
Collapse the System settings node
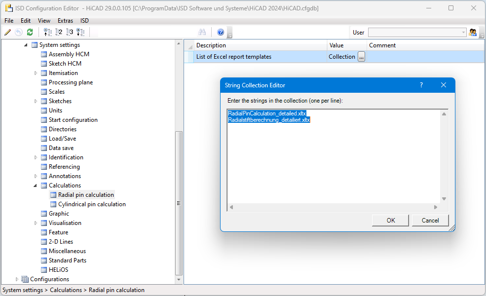[x=26, y=45]
